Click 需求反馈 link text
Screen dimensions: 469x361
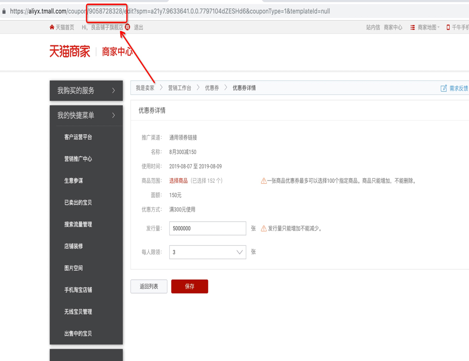(459, 88)
